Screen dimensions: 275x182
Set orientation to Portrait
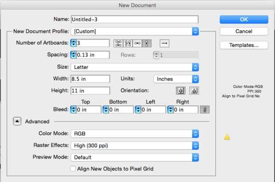coord(180,90)
